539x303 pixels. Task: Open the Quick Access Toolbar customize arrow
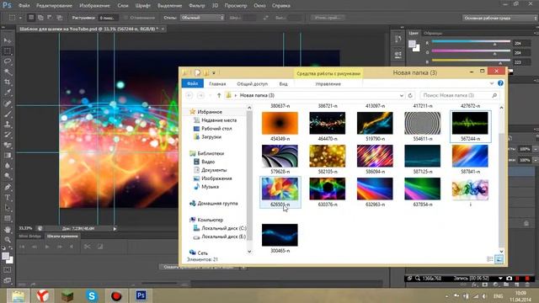tap(214, 73)
